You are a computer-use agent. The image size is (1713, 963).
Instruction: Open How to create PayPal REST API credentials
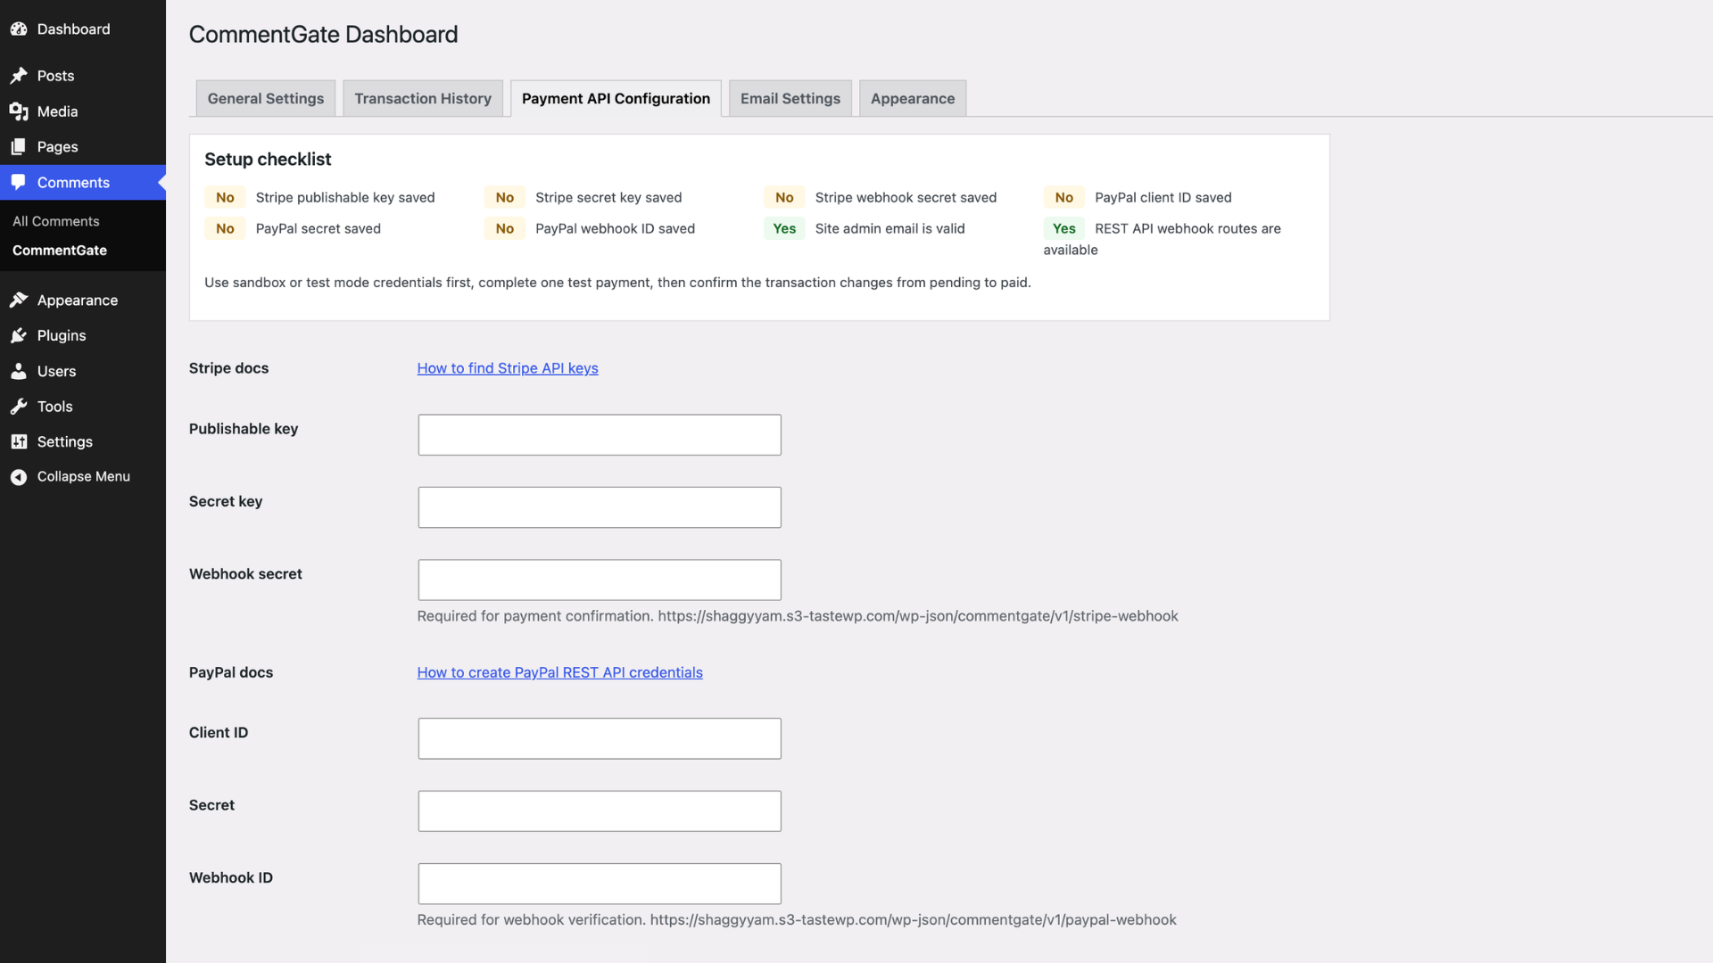tap(560, 672)
